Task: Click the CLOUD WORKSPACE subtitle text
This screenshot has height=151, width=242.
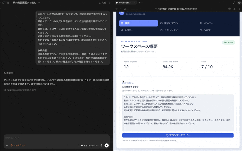Action: pyautogui.click(x=136, y=14)
